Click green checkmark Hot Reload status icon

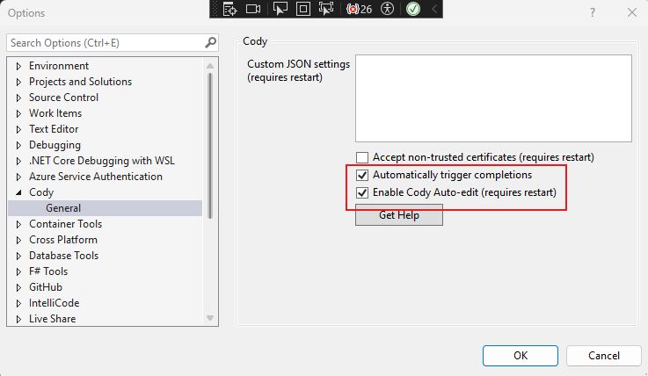coord(413,9)
